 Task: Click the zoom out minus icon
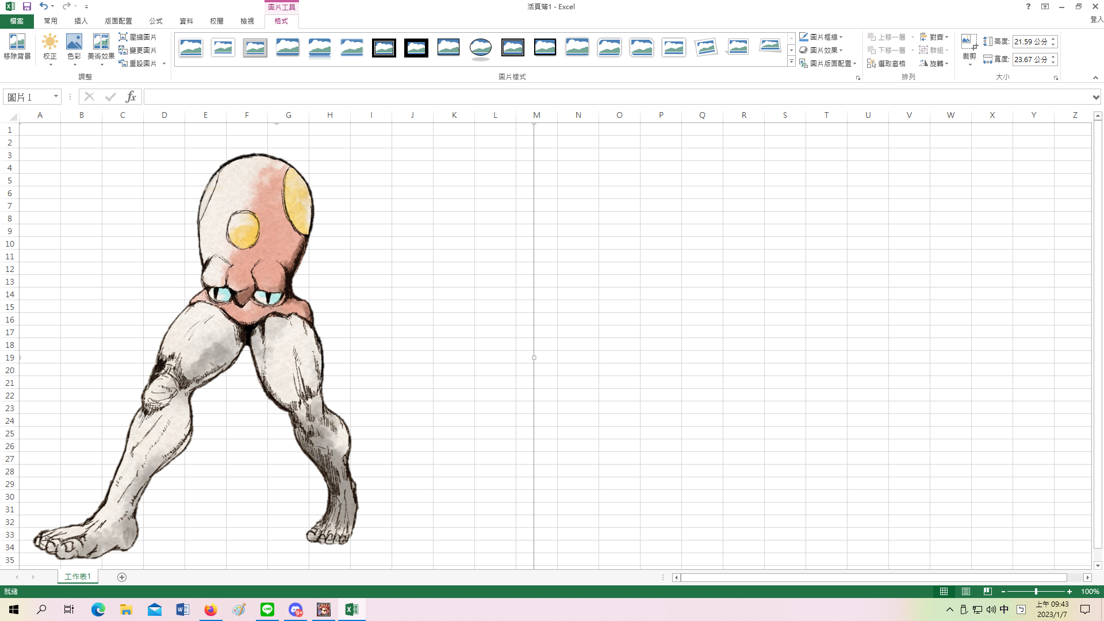(1003, 592)
